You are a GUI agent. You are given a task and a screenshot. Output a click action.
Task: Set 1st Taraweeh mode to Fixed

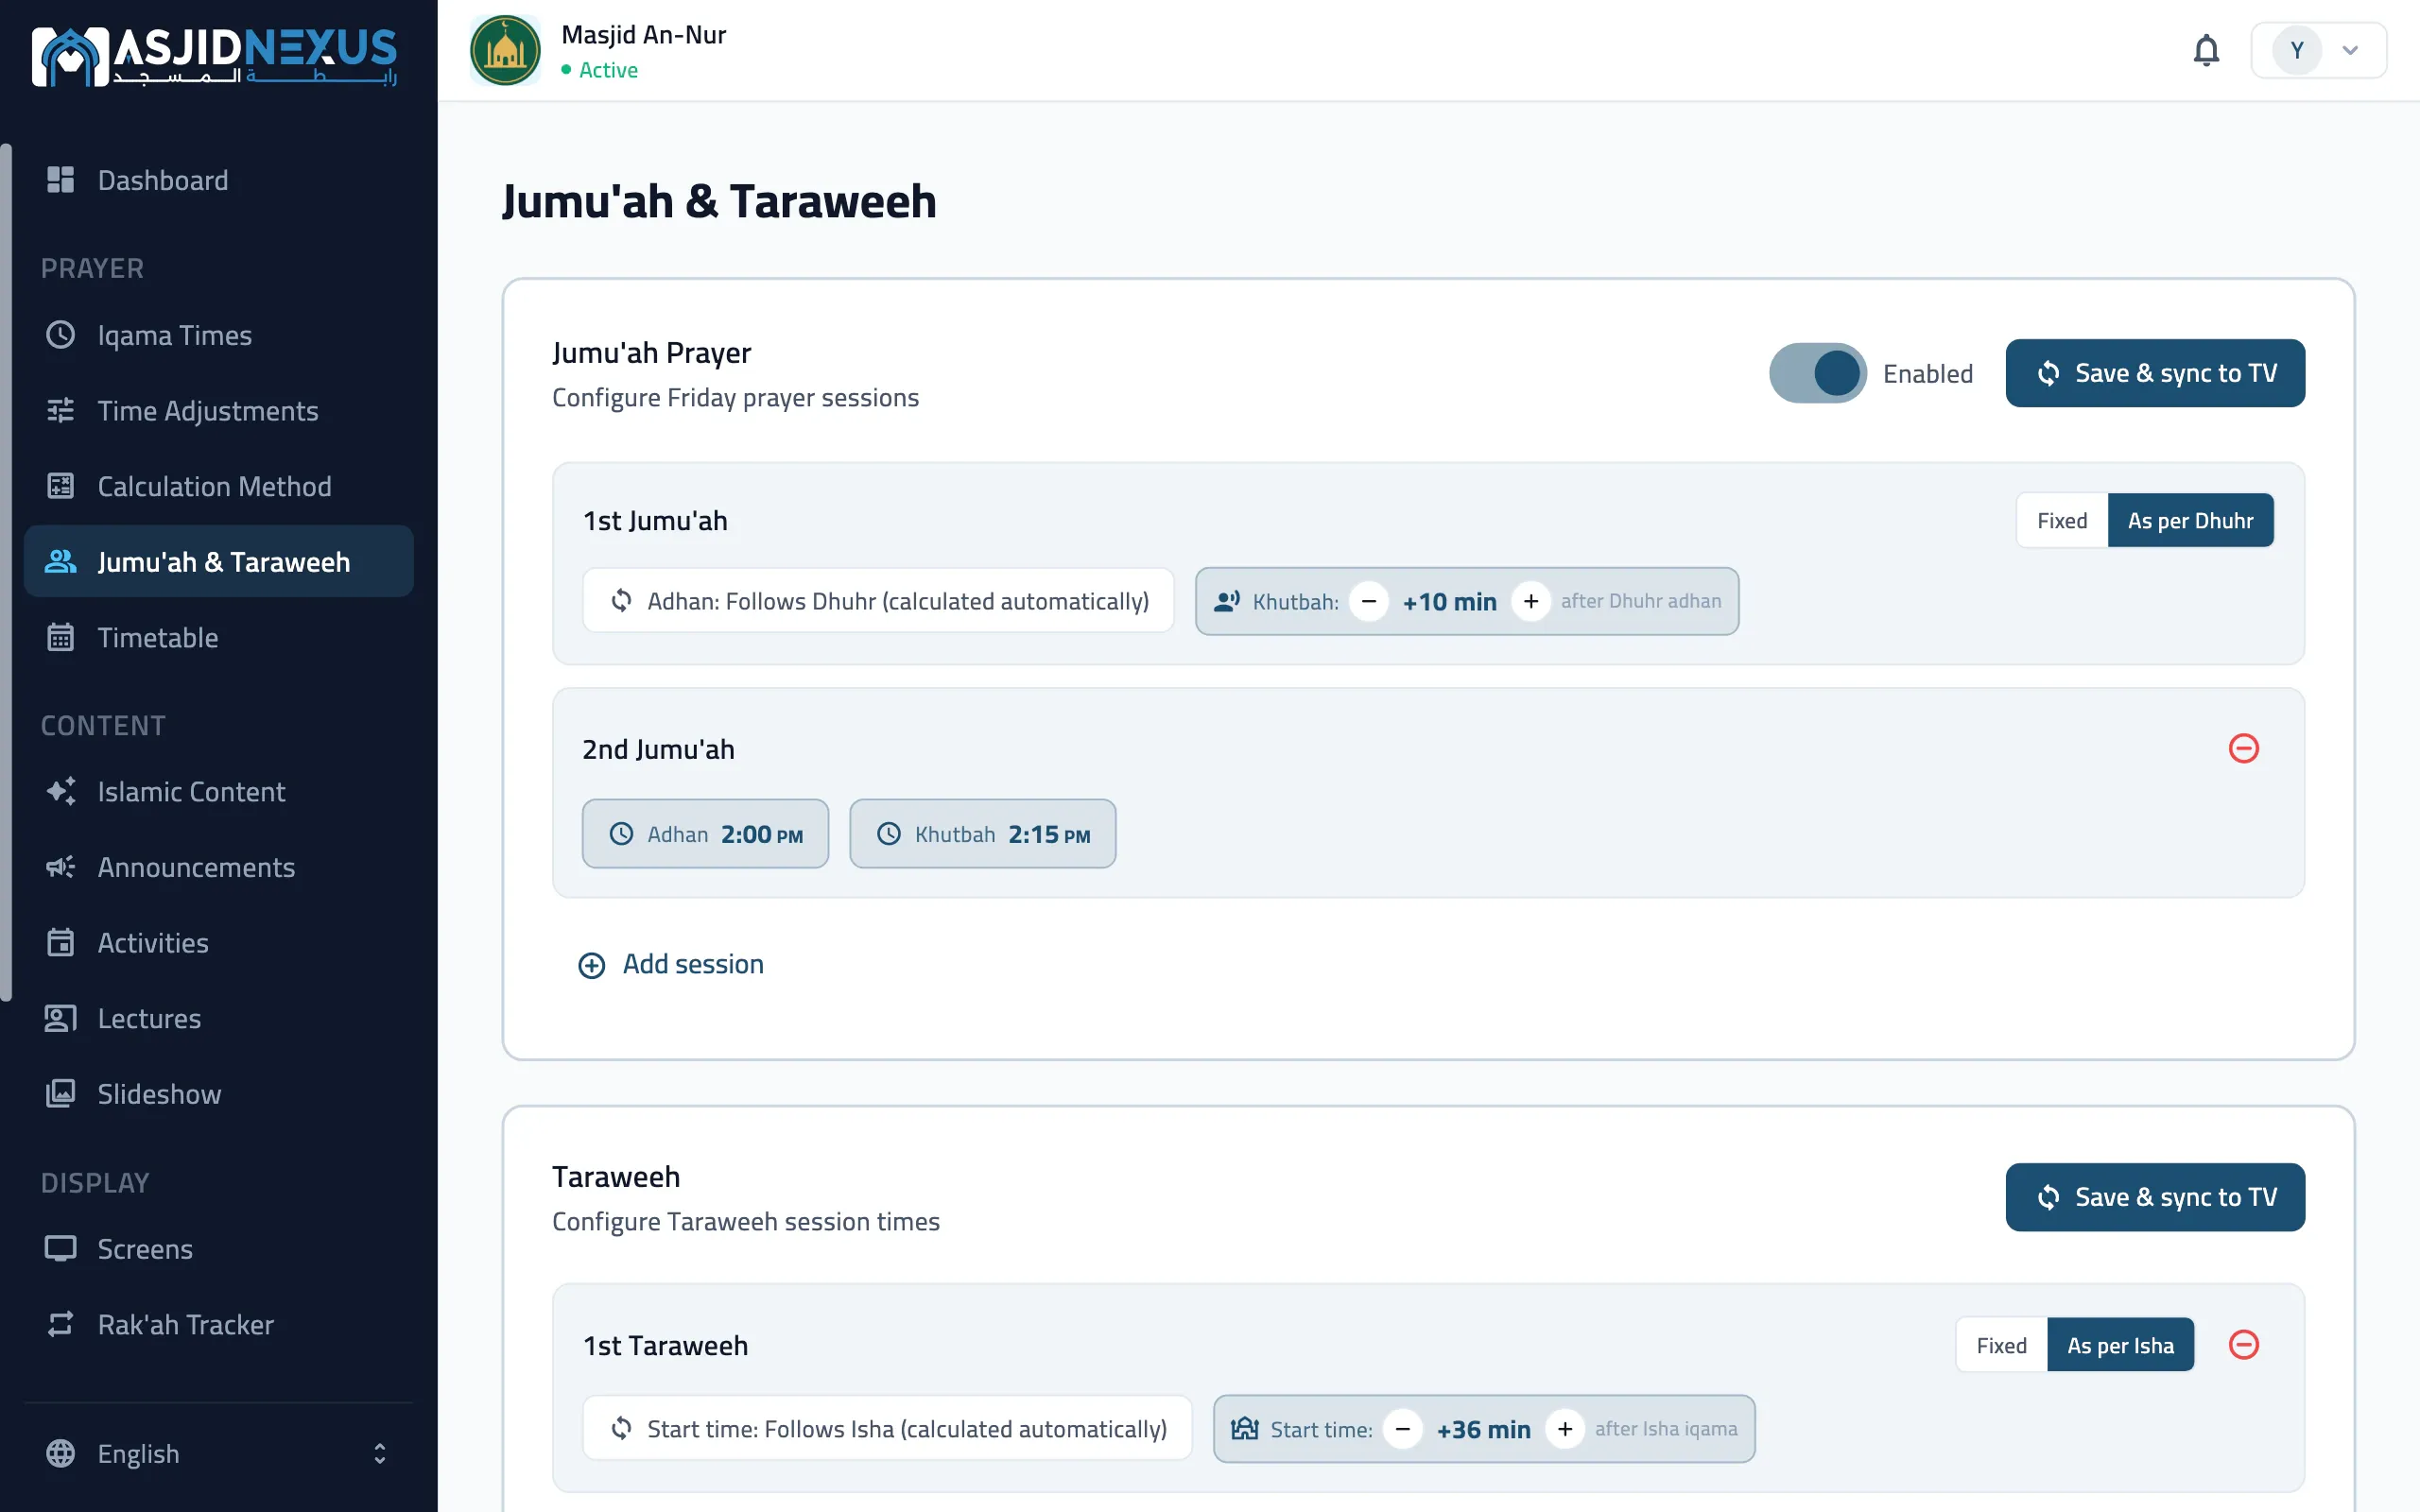[2001, 1345]
